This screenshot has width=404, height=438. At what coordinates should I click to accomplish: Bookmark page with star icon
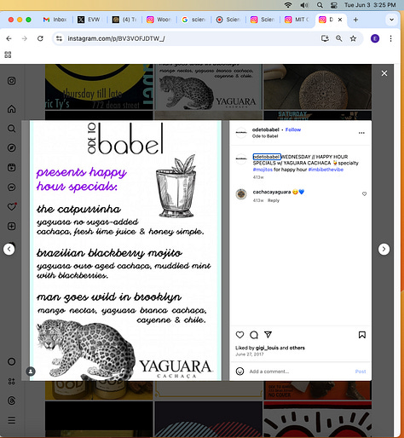tap(353, 38)
